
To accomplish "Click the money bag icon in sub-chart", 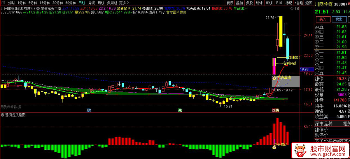I will point(274,147).
